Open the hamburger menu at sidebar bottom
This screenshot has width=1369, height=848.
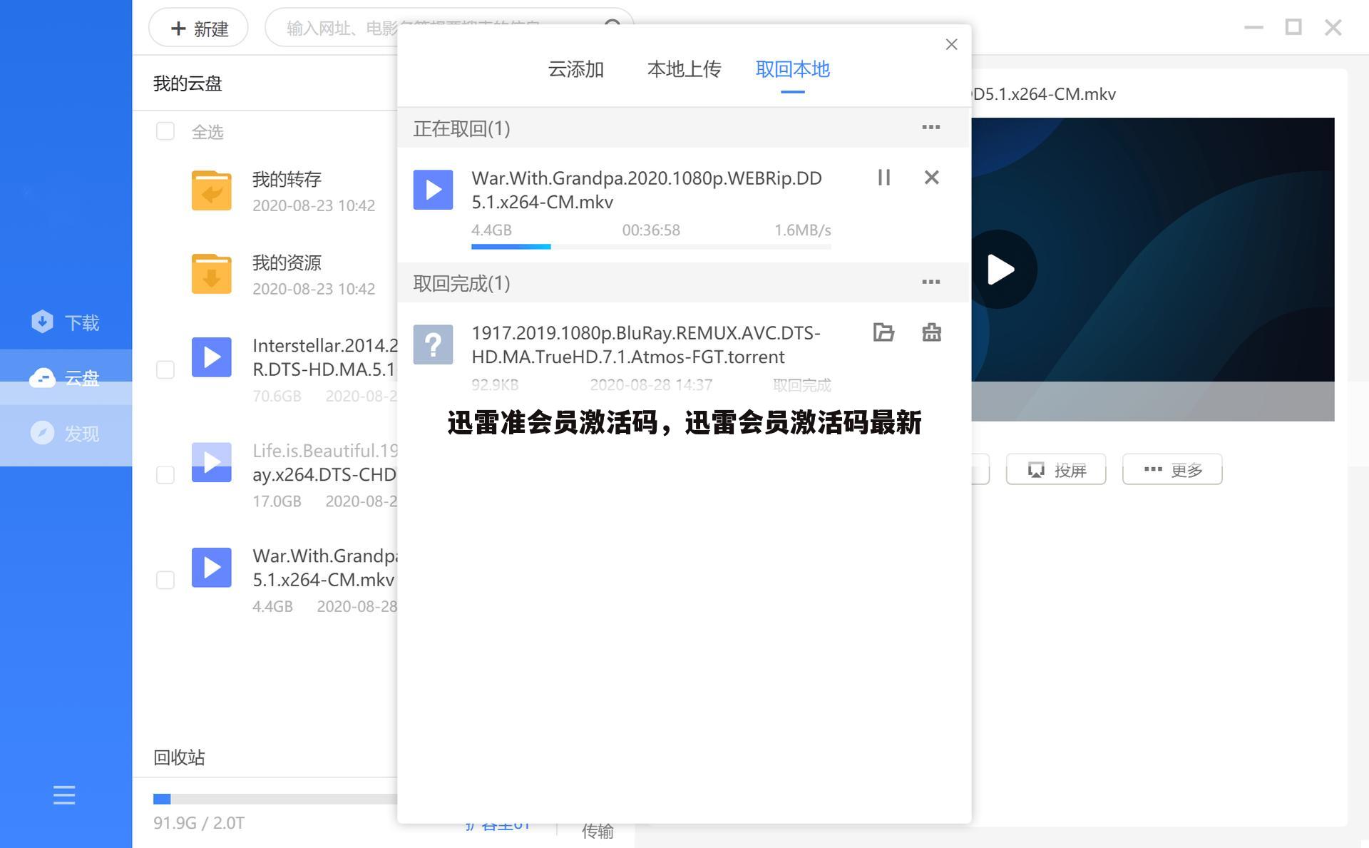[x=64, y=795]
